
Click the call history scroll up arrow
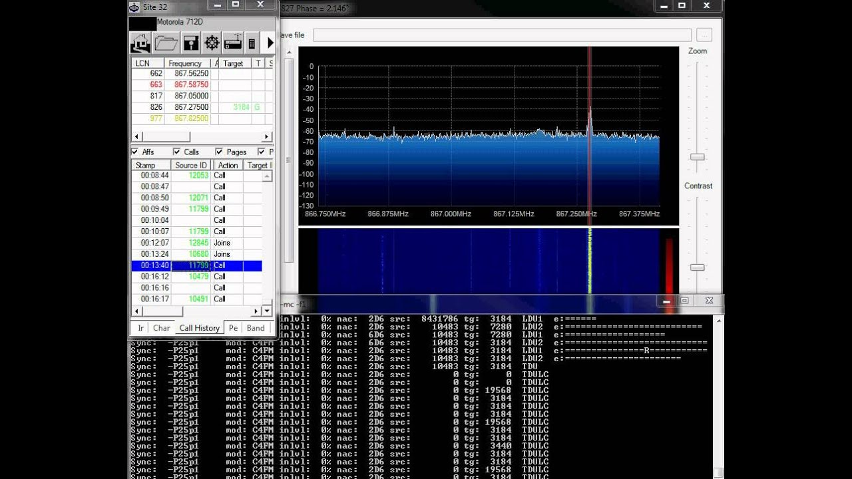(x=267, y=176)
